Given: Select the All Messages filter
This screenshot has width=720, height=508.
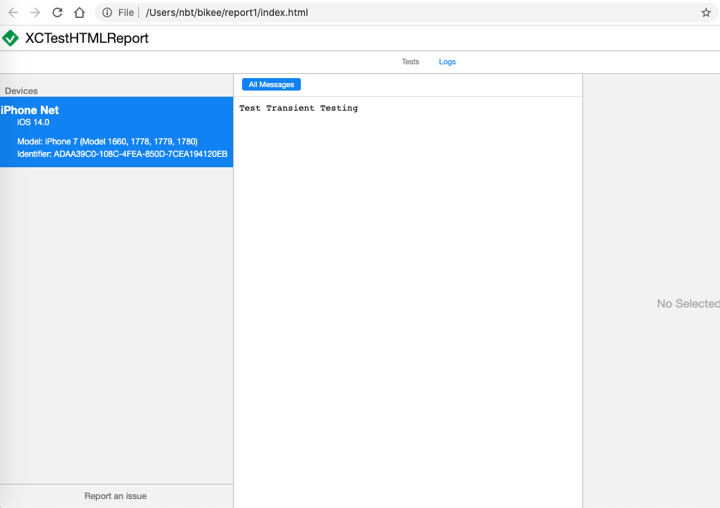Looking at the screenshot, I should pyautogui.click(x=271, y=84).
